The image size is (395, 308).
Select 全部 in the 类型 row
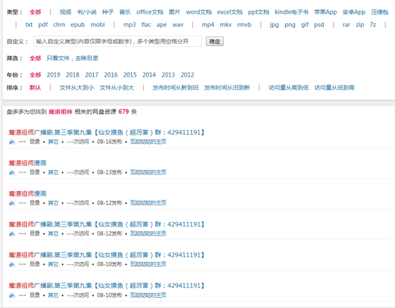36,12
